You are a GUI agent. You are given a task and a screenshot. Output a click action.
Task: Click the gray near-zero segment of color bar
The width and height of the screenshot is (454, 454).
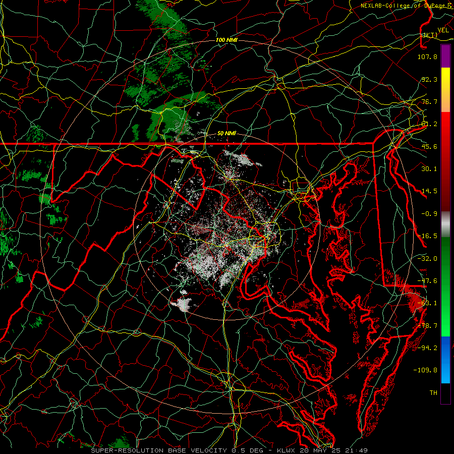(x=445, y=224)
